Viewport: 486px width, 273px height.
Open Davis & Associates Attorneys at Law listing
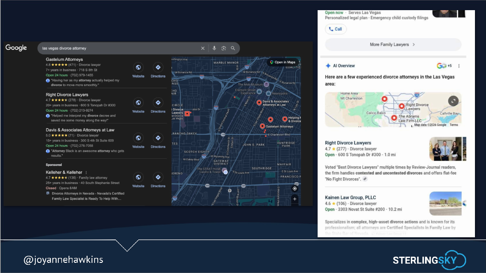point(80,130)
